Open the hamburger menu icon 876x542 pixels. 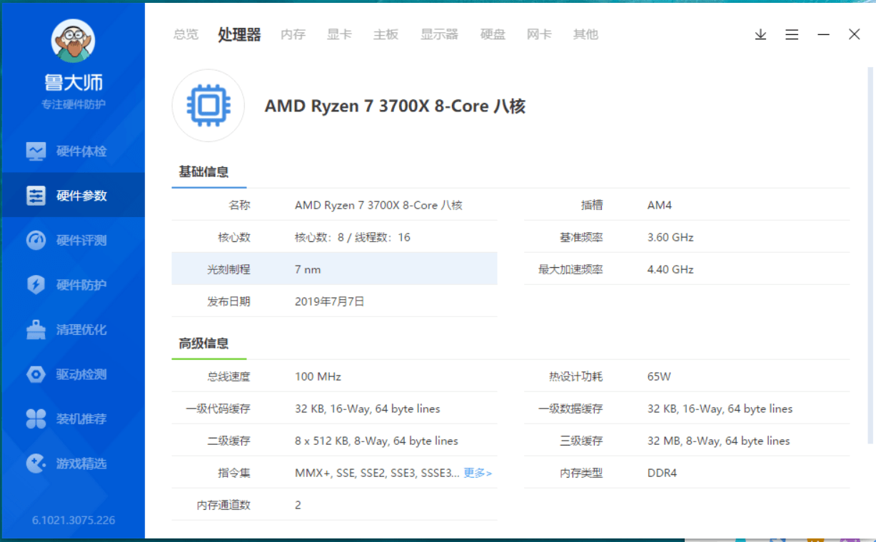[x=792, y=34]
